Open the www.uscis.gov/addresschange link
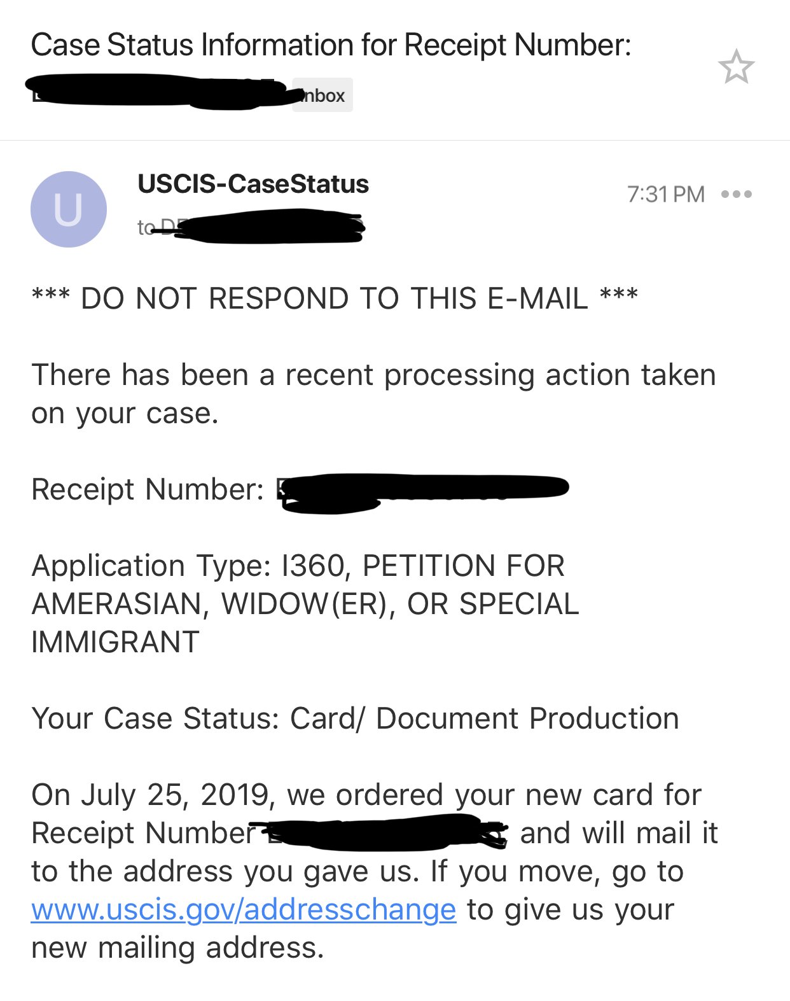The height and width of the screenshot is (1001, 790). pos(244,909)
